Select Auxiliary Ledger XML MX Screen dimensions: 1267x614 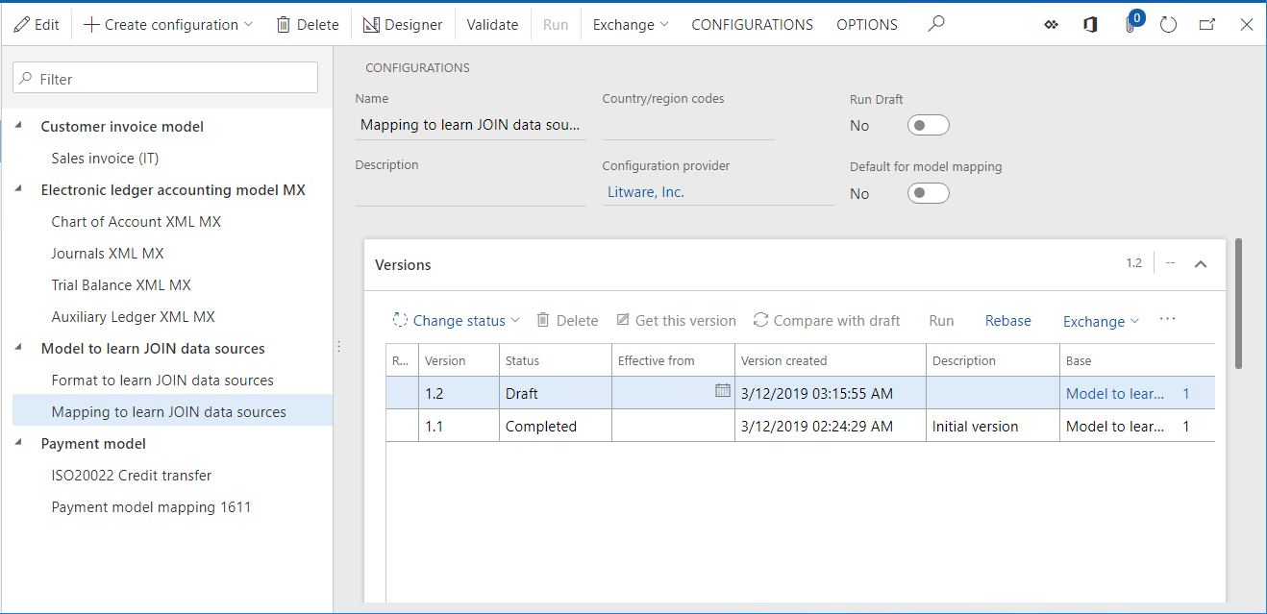click(x=133, y=316)
